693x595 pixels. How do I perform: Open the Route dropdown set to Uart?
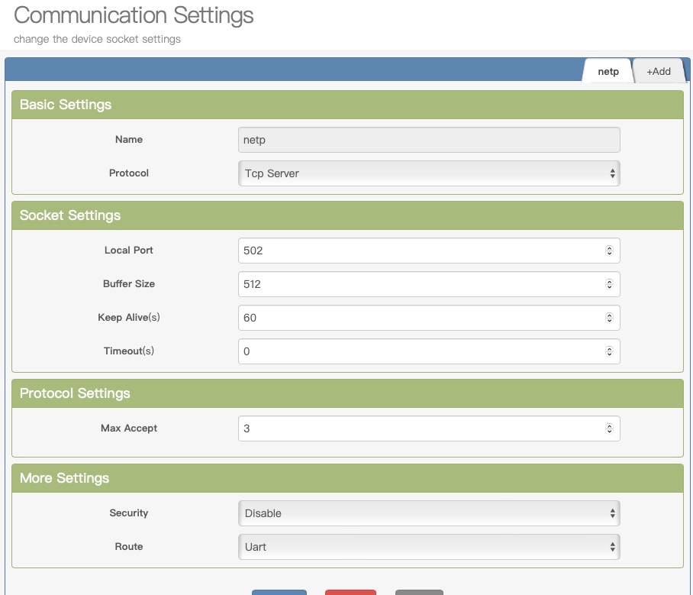click(428, 547)
